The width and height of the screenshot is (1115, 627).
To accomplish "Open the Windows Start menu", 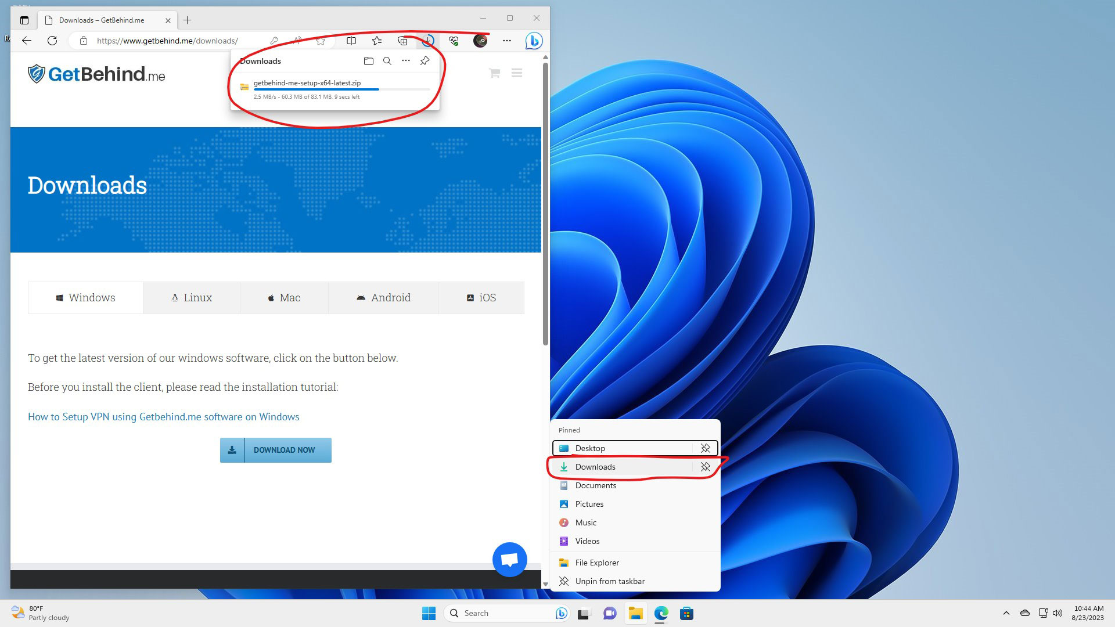I will tap(429, 613).
